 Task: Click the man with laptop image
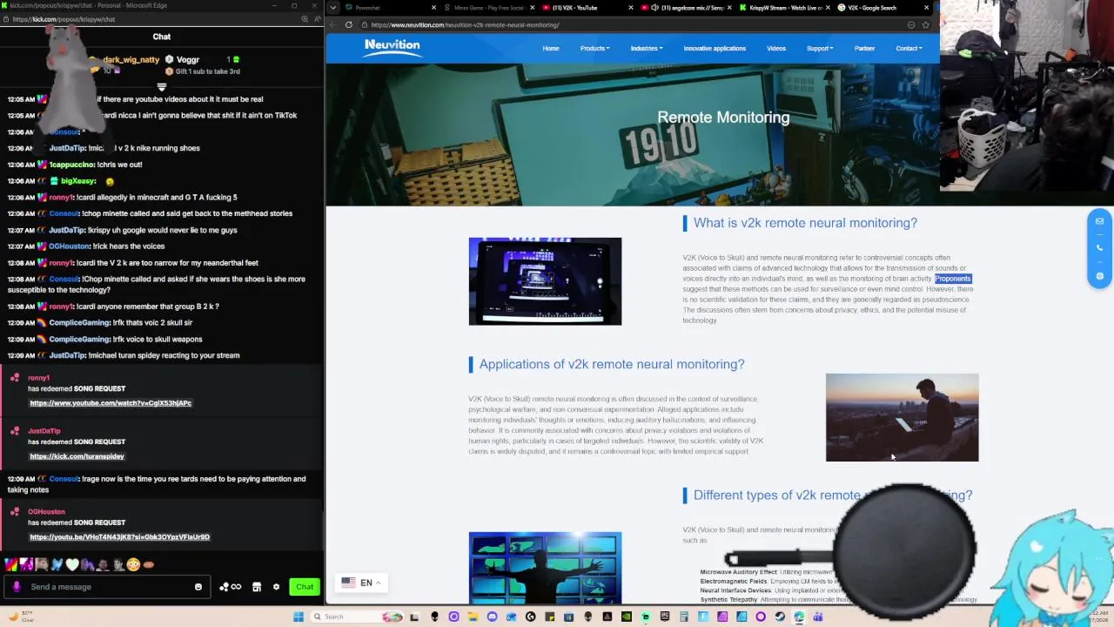[902, 417]
